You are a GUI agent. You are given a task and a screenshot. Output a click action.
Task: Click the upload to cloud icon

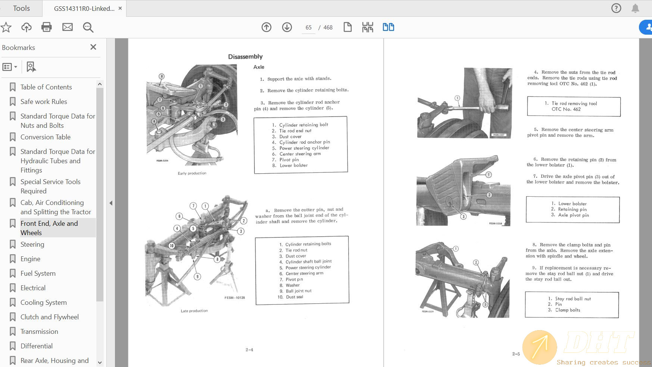[26, 27]
